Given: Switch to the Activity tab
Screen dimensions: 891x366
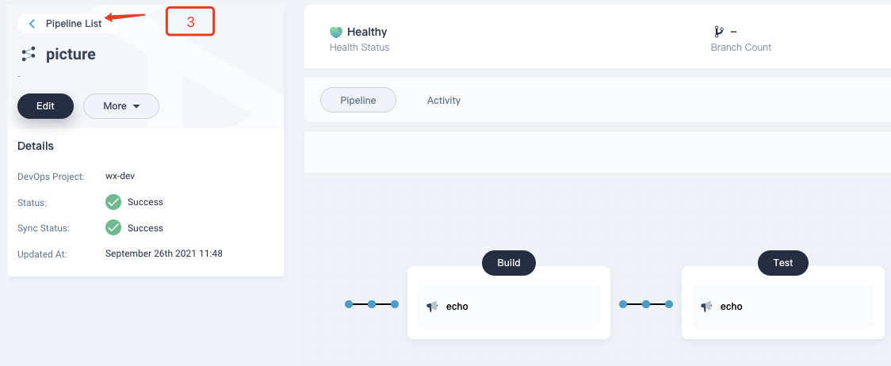Looking at the screenshot, I should [444, 100].
